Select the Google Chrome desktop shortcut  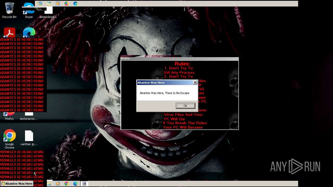click(x=9, y=139)
